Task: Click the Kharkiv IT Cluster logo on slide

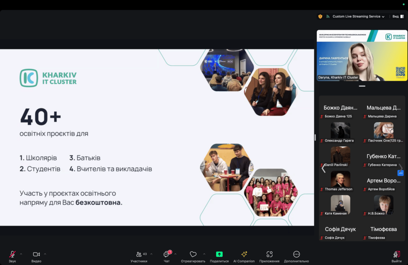Action: 48,78
